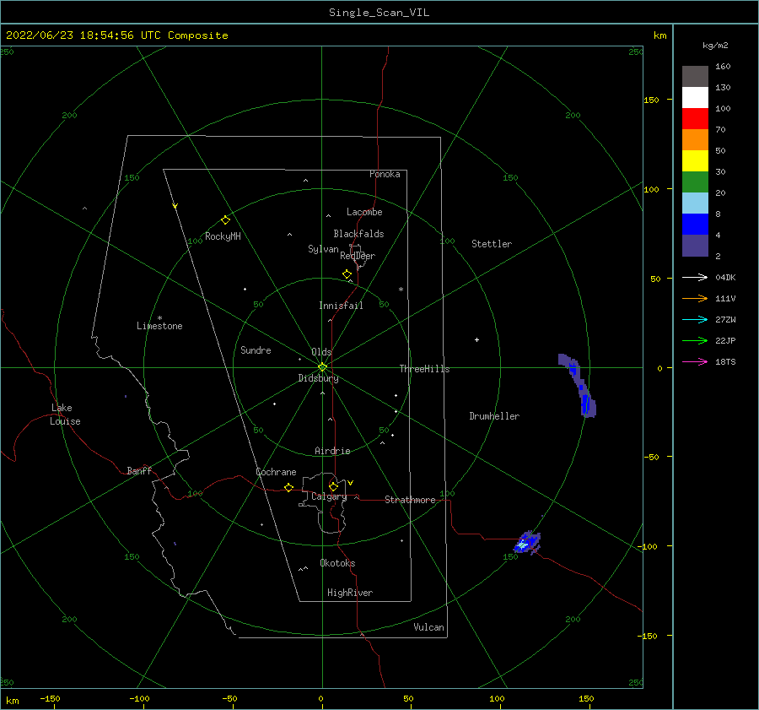Click the kg/m2 units label

[715, 46]
